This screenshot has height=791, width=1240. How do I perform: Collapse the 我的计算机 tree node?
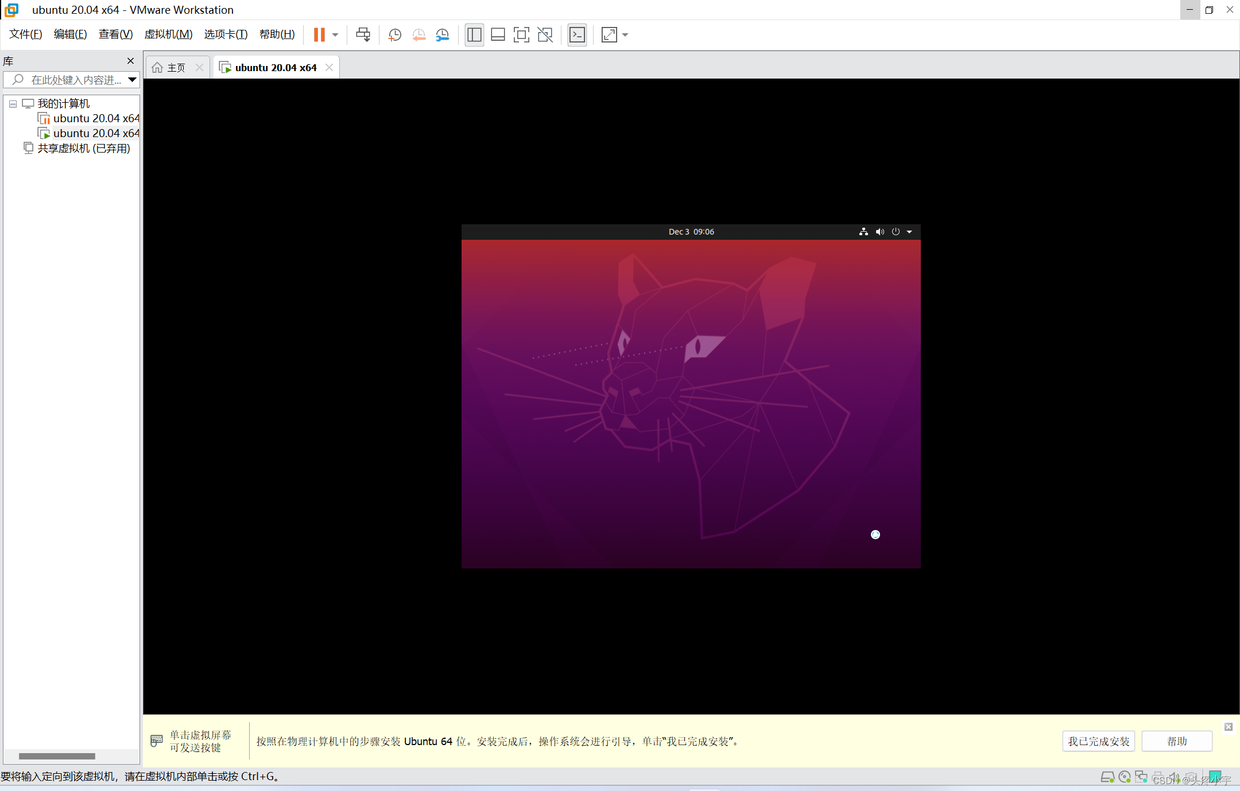coord(13,104)
